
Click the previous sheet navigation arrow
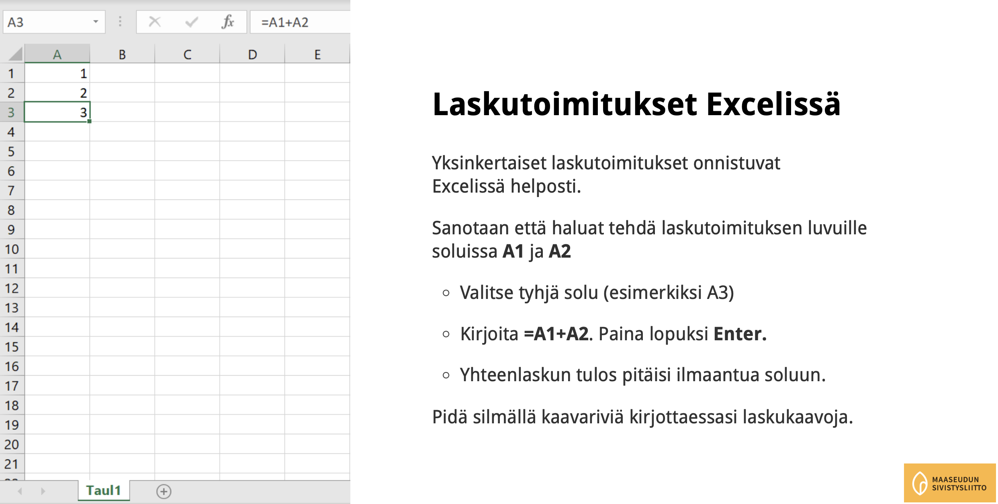pos(20,491)
